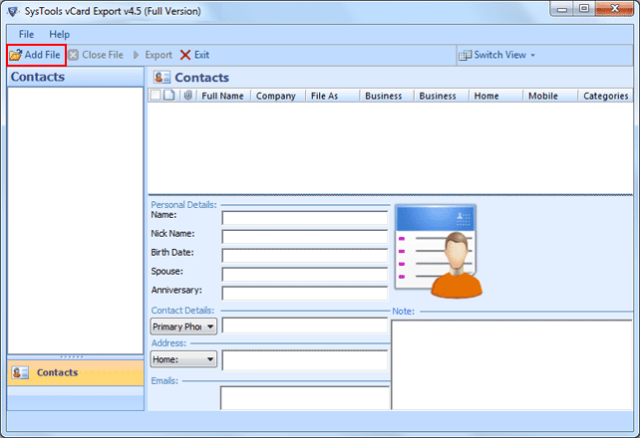Expand the Home address dropdown
This screenshot has width=640, height=438.
click(x=183, y=359)
